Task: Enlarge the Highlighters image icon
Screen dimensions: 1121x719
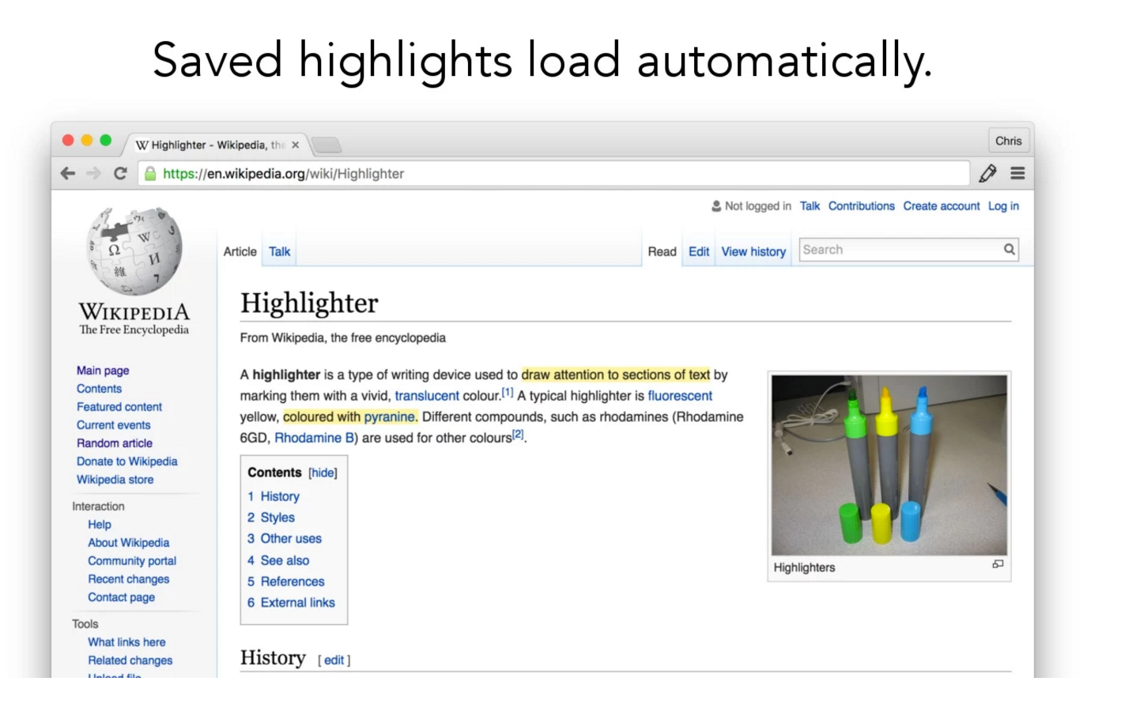Action: (998, 564)
